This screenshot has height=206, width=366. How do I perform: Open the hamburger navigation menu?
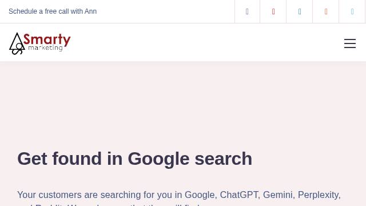[350, 43]
